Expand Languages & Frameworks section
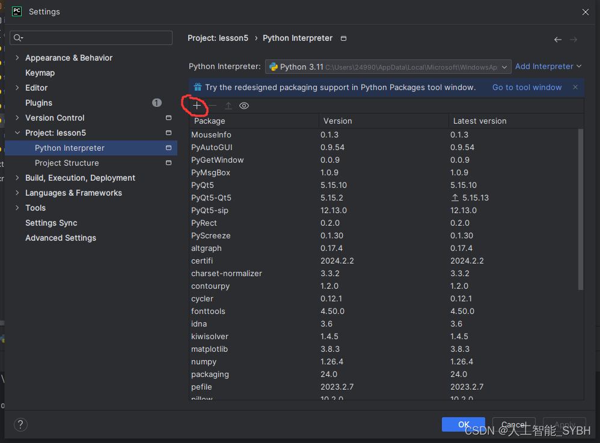Viewport: 600px width, 443px height. 17,193
